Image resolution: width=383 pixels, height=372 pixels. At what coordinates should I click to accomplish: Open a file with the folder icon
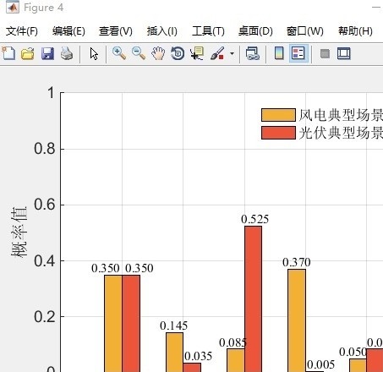pyautogui.click(x=28, y=53)
